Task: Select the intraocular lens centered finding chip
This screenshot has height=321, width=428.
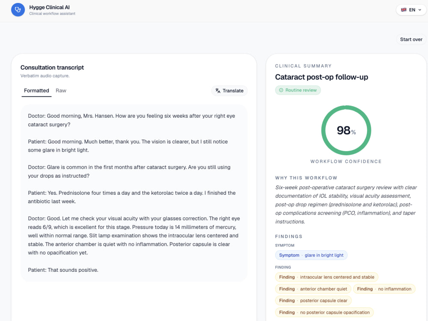Action: pos(327,277)
